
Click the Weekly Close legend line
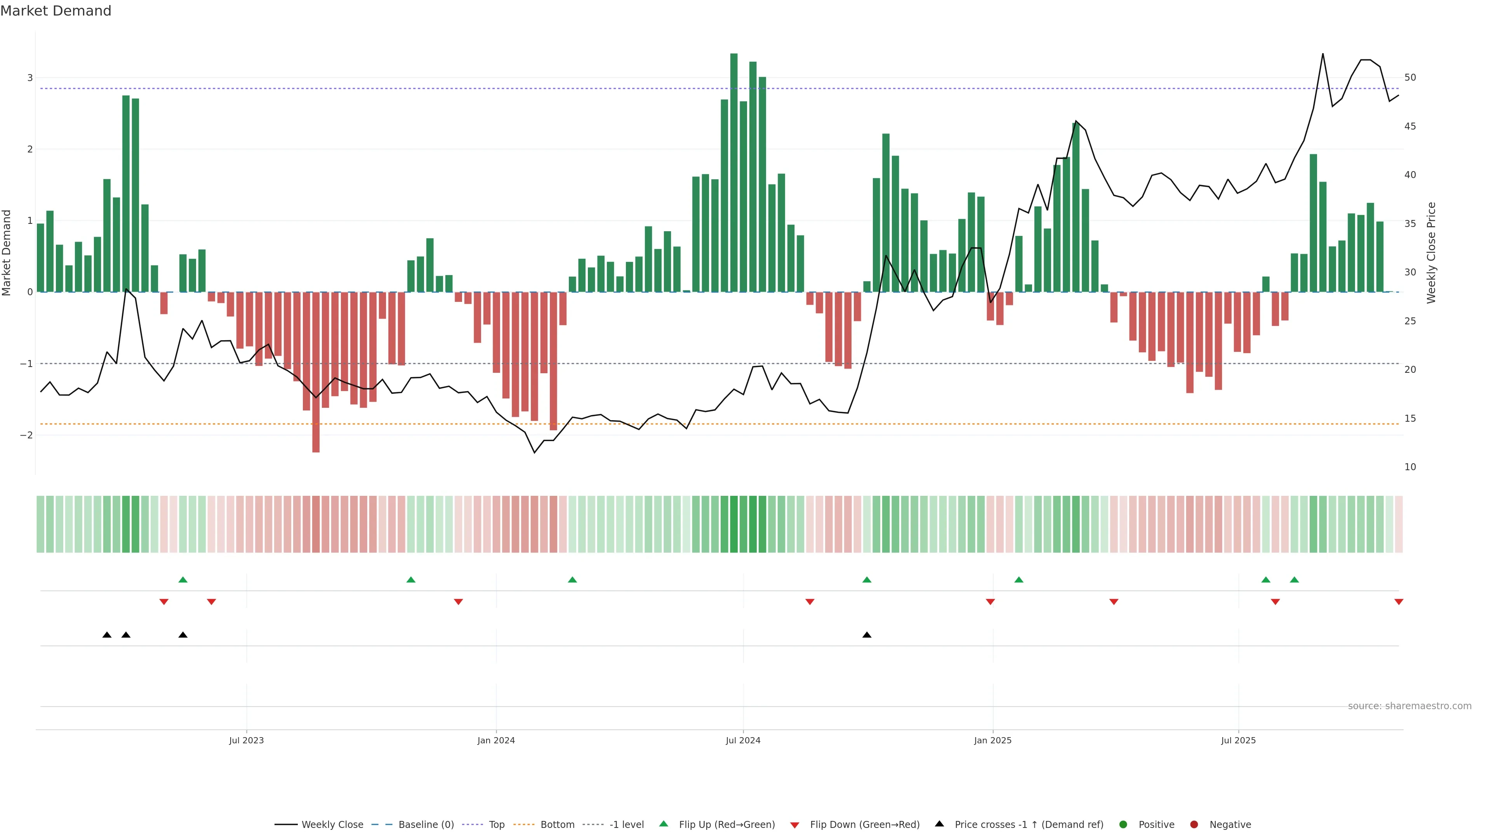(x=286, y=824)
